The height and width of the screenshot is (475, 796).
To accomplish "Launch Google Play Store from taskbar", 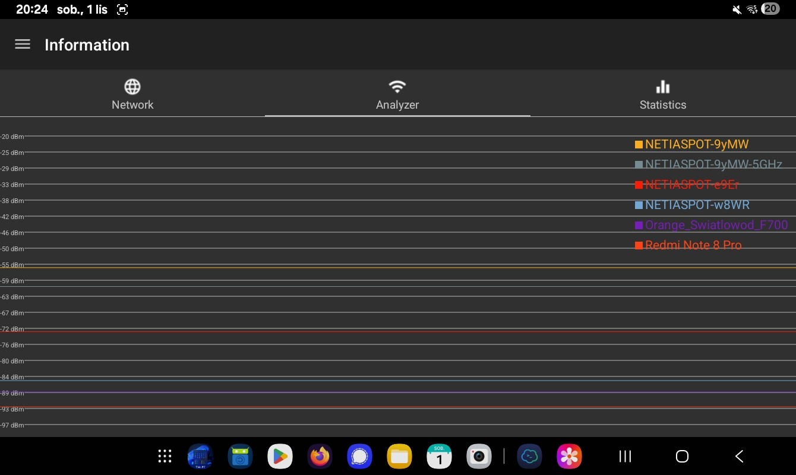I will [x=279, y=456].
